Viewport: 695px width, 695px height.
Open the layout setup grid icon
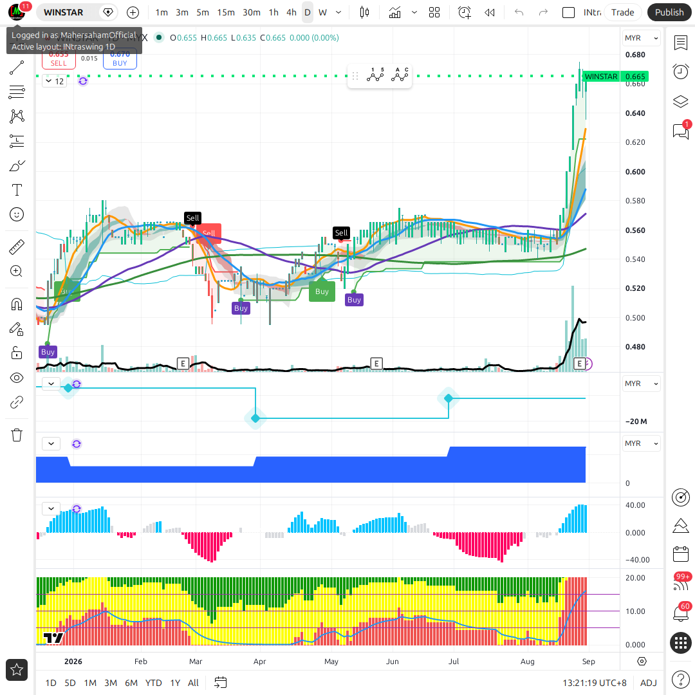pos(434,12)
